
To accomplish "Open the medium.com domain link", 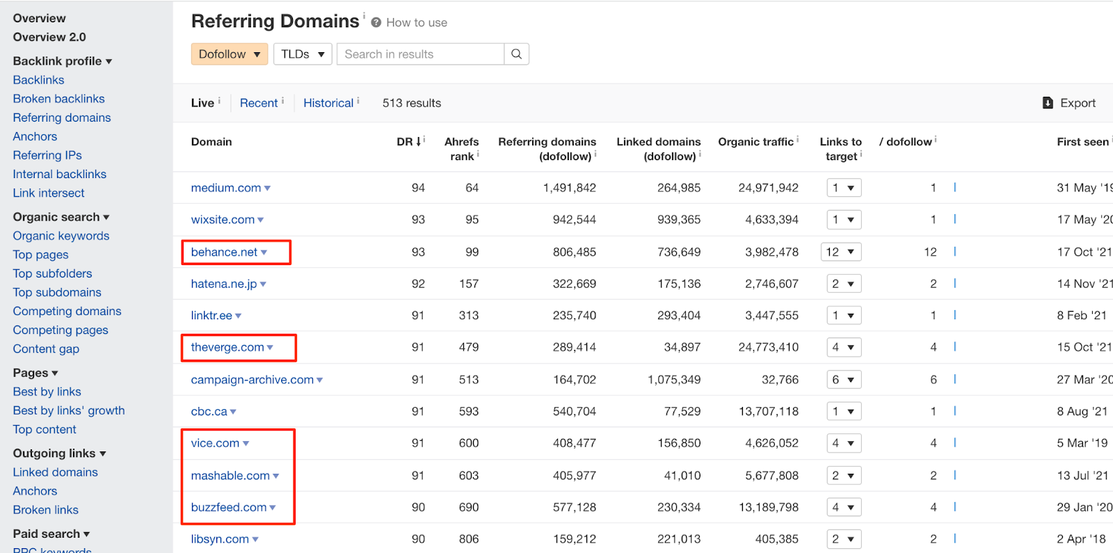I will [x=226, y=188].
